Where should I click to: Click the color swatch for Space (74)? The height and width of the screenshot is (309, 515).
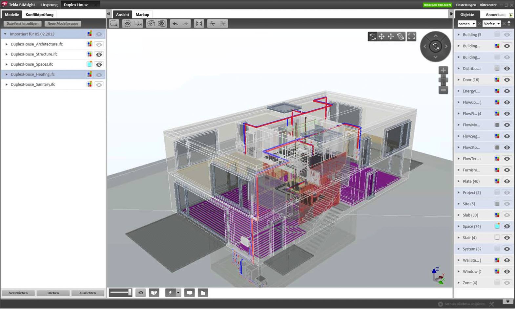click(497, 226)
